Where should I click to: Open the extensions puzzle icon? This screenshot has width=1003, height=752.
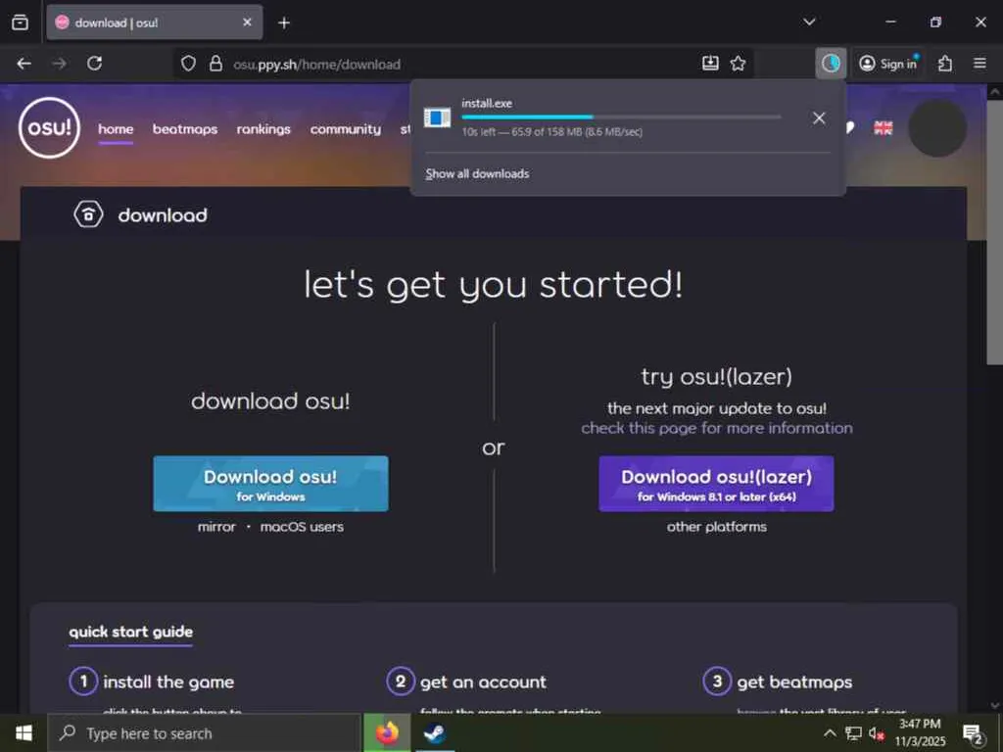pos(945,64)
